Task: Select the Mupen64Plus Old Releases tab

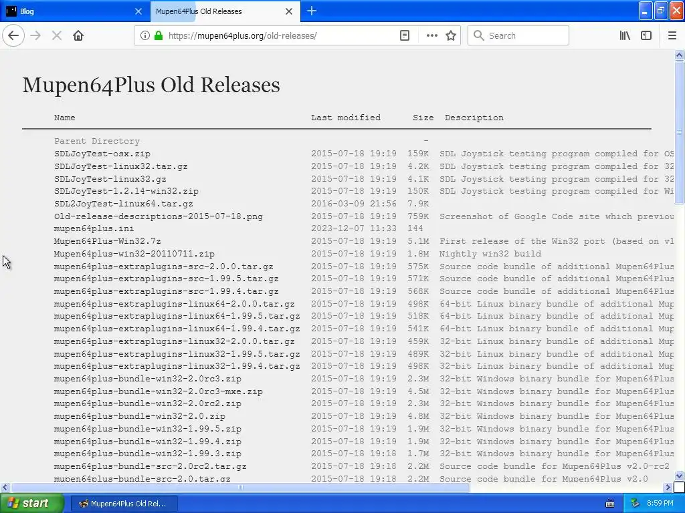Action: click(225, 11)
